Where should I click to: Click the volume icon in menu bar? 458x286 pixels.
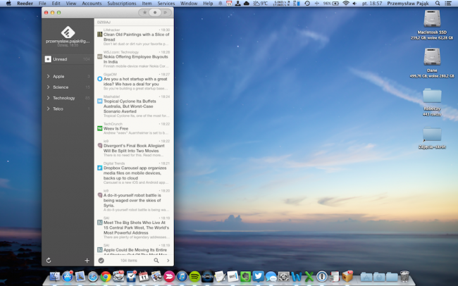click(x=354, y=4)
